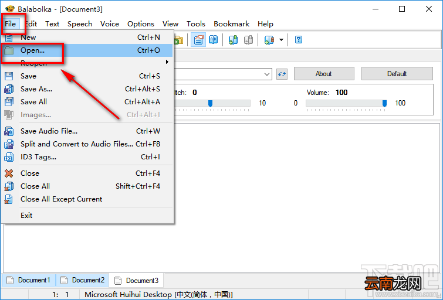
Task: Open the Options menu
Action: pos(141,23)
